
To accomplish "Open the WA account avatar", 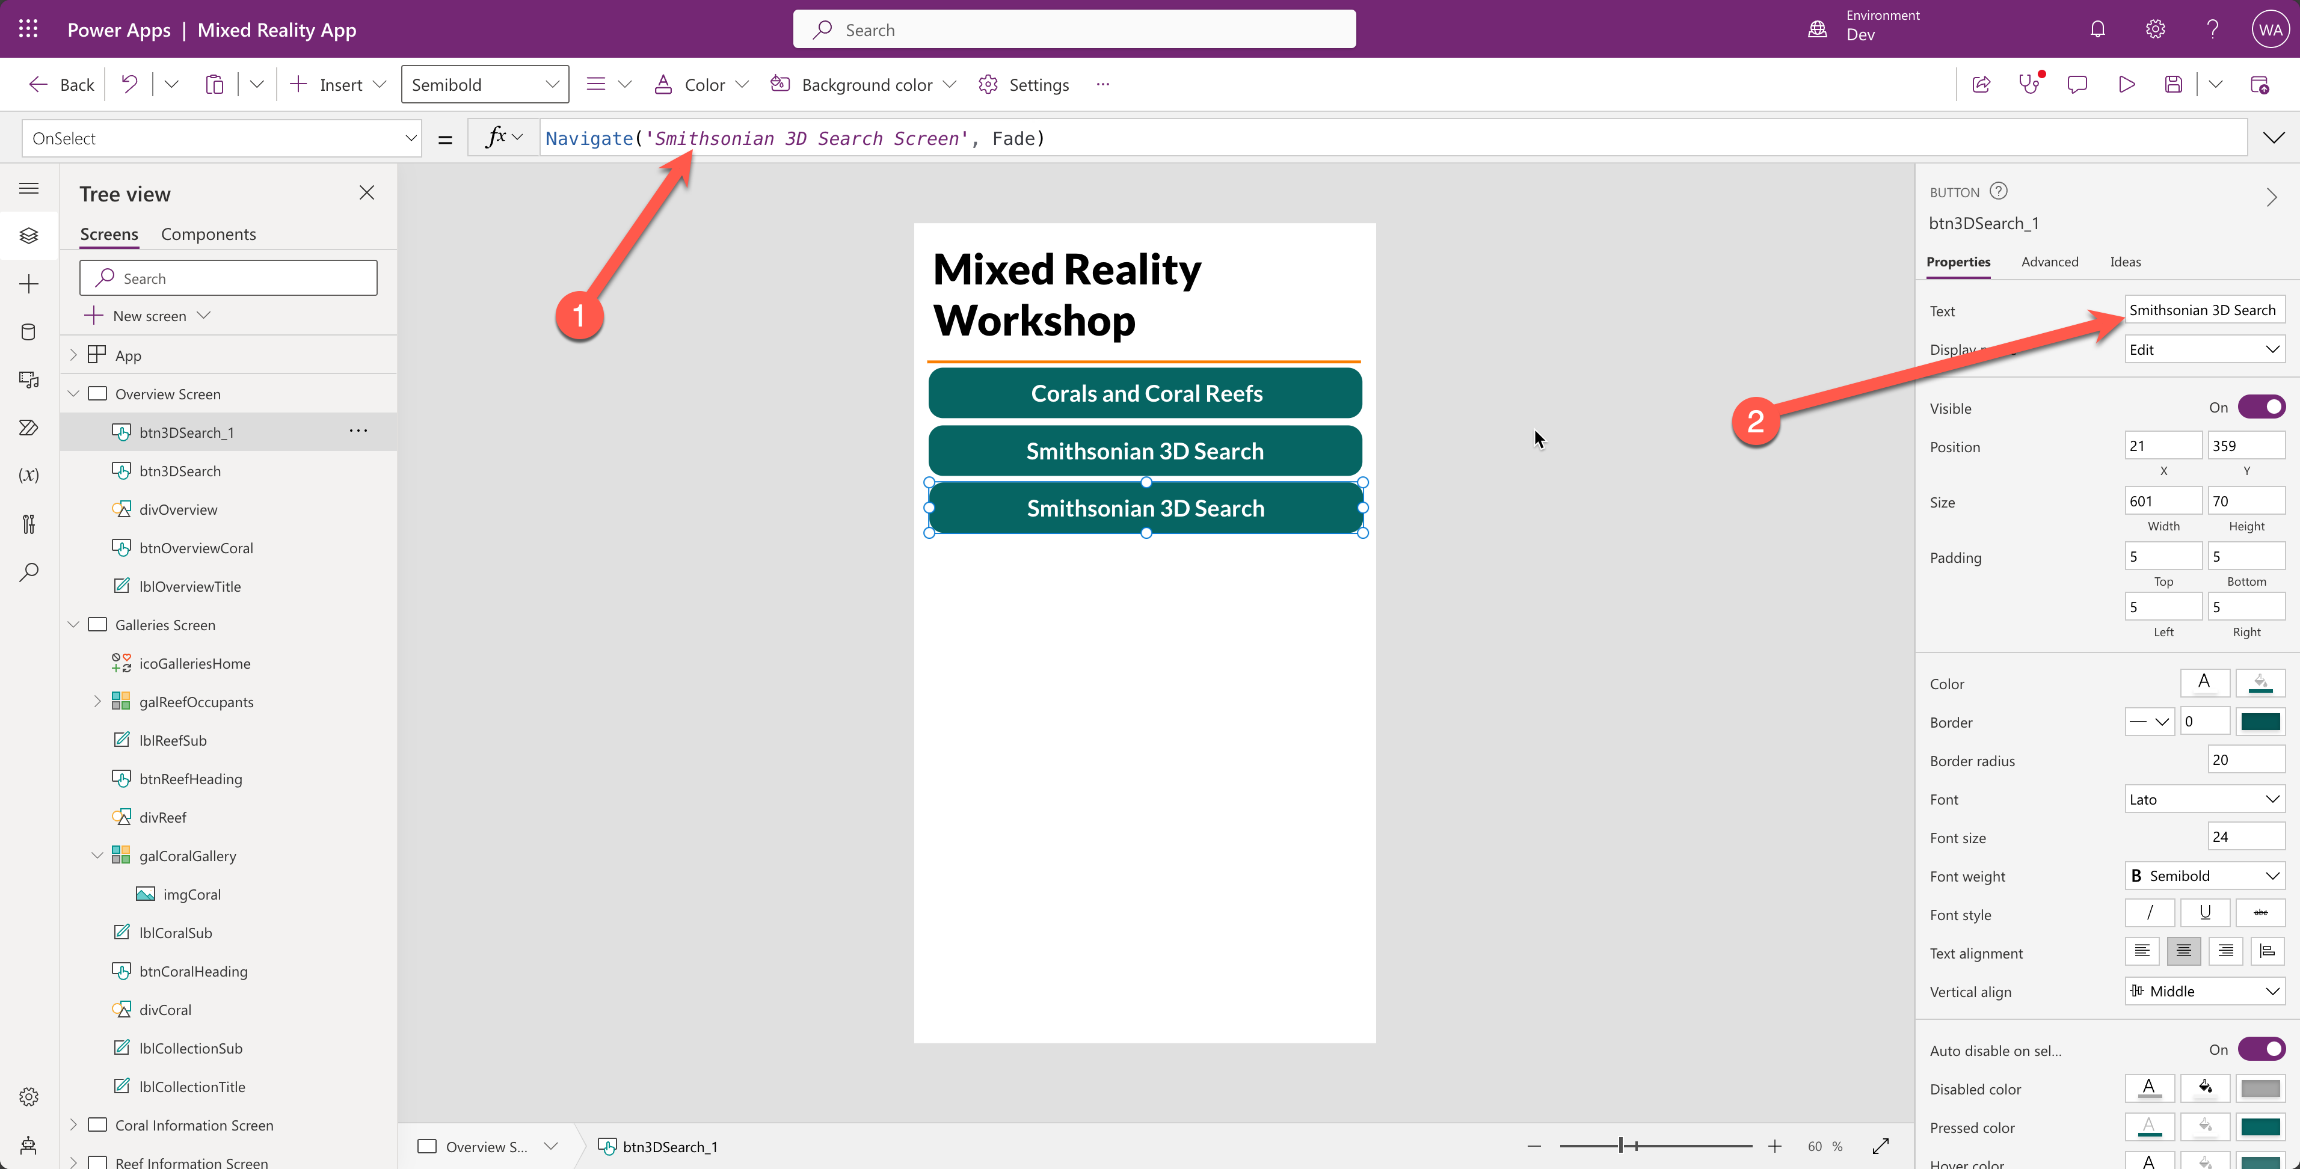I will click(2271, 29).
